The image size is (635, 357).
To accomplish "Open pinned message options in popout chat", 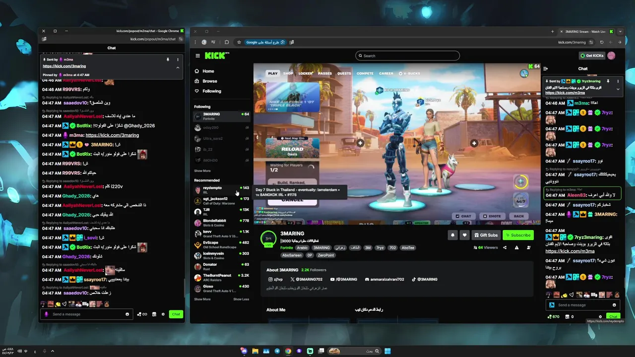I will coord(178,59).
